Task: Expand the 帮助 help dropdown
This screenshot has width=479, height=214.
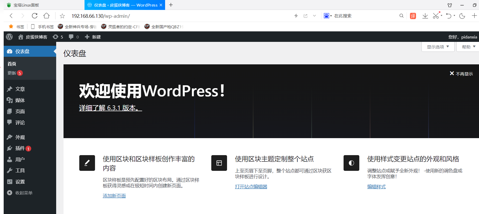Action: [x=469, y=47]
